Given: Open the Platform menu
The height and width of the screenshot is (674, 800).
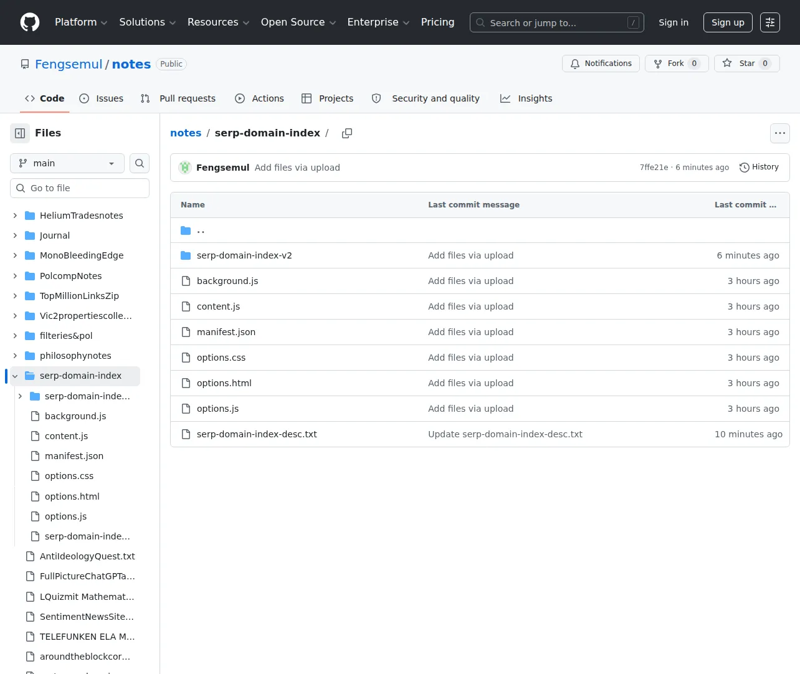Looking at the screenshot, I should (81, 22).
